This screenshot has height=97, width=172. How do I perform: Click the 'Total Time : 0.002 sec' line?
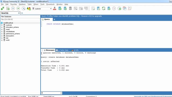pyautogui.click(x=55, y=70)
